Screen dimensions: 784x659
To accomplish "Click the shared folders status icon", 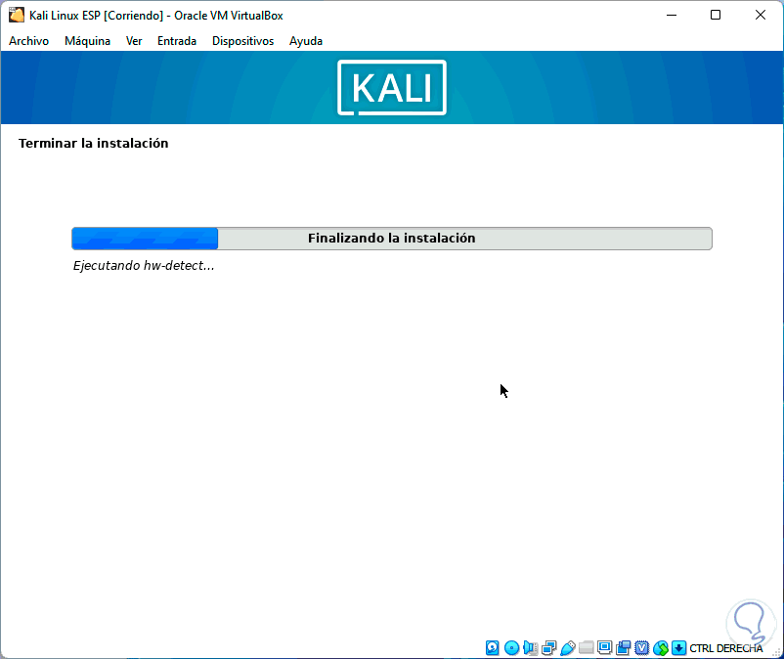I will tap(586, 648).
